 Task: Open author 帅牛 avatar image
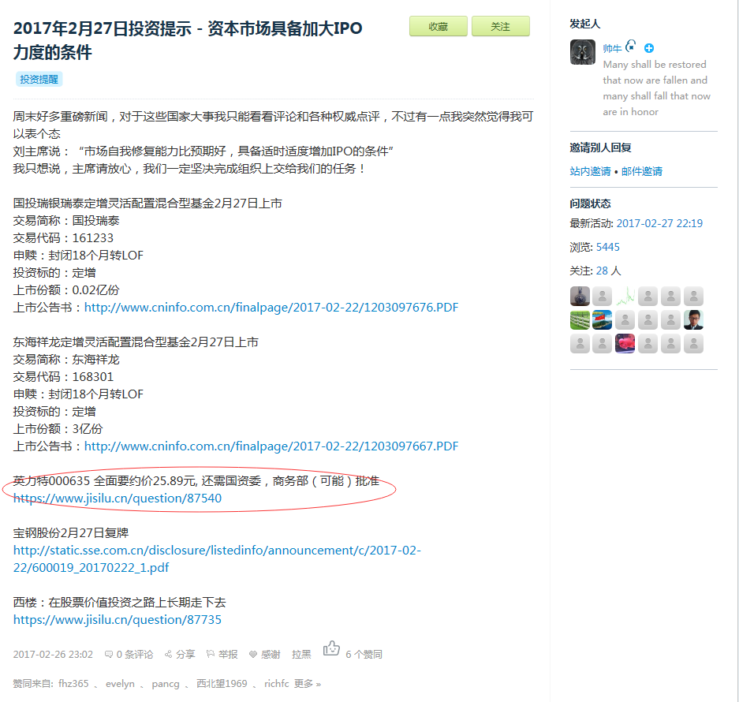pyautogui.click(x=583, y=52)
